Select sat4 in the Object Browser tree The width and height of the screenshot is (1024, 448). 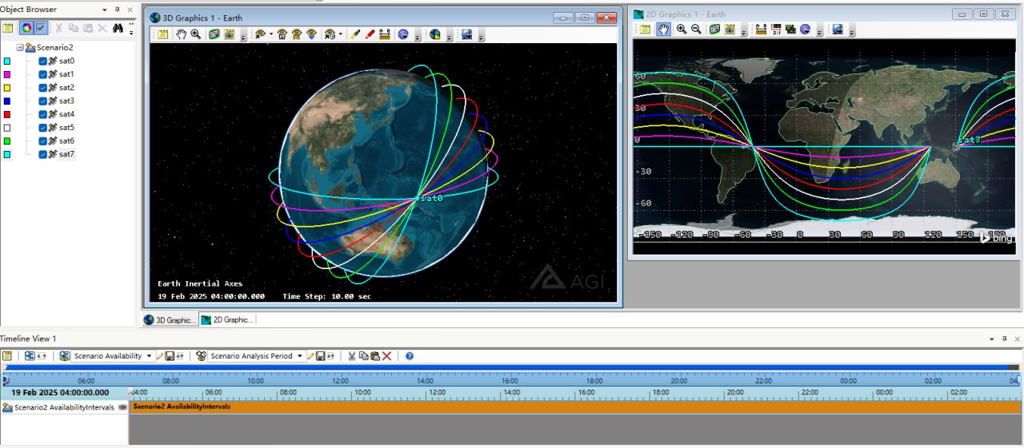pyautogui.click(x=66, y=114)
